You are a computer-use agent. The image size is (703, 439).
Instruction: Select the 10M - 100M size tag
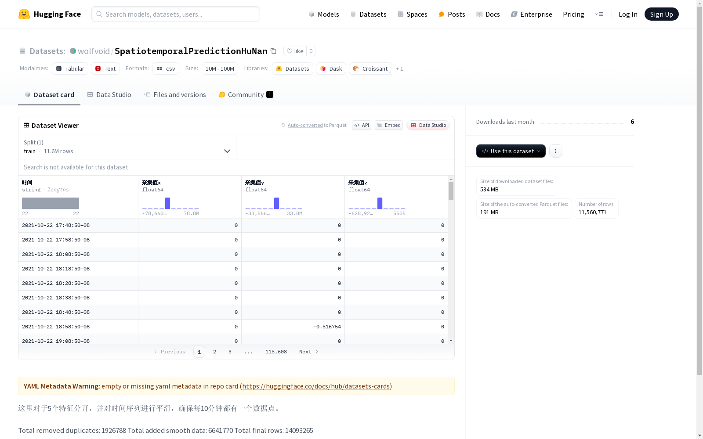[x=220, y=68]
